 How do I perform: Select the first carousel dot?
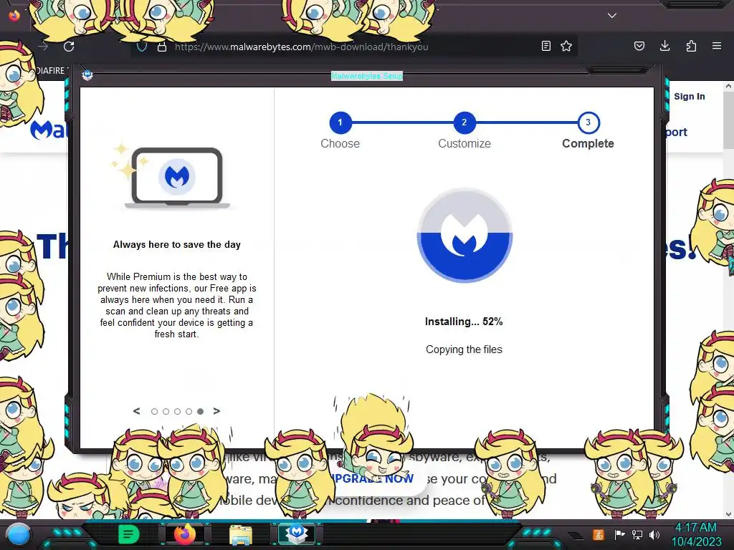(x=155, y=412)
